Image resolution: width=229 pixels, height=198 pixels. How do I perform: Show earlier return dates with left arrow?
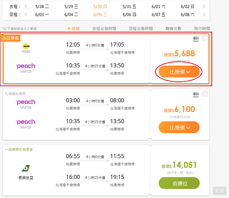click(26, 15)
